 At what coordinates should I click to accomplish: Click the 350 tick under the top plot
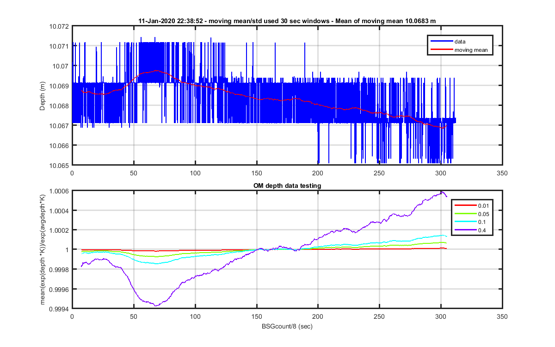(x=502, y=173)
